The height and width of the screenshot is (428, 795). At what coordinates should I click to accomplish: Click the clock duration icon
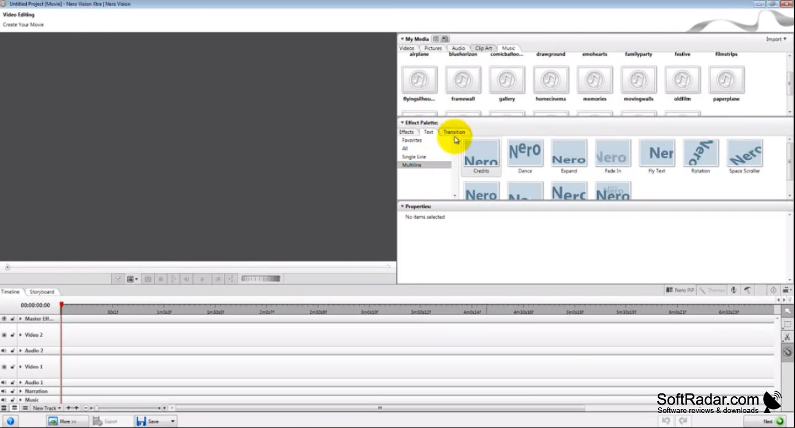[773, 290]
